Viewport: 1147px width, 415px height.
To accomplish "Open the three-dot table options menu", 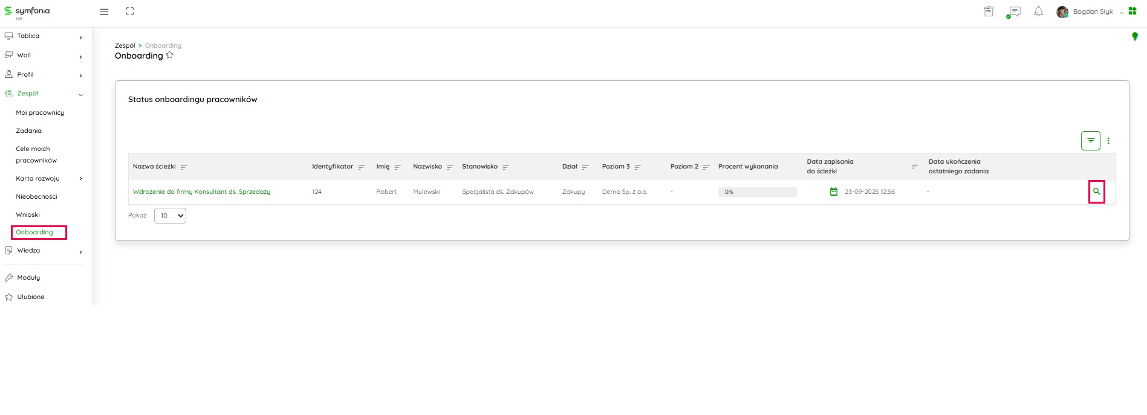I will point(1108,141).
